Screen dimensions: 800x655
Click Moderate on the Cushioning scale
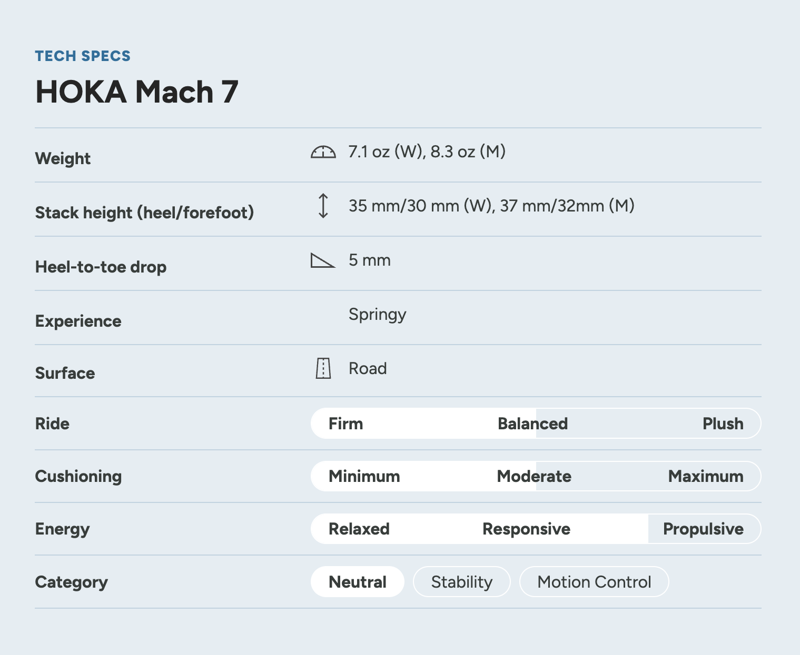(x=534, y=476)
